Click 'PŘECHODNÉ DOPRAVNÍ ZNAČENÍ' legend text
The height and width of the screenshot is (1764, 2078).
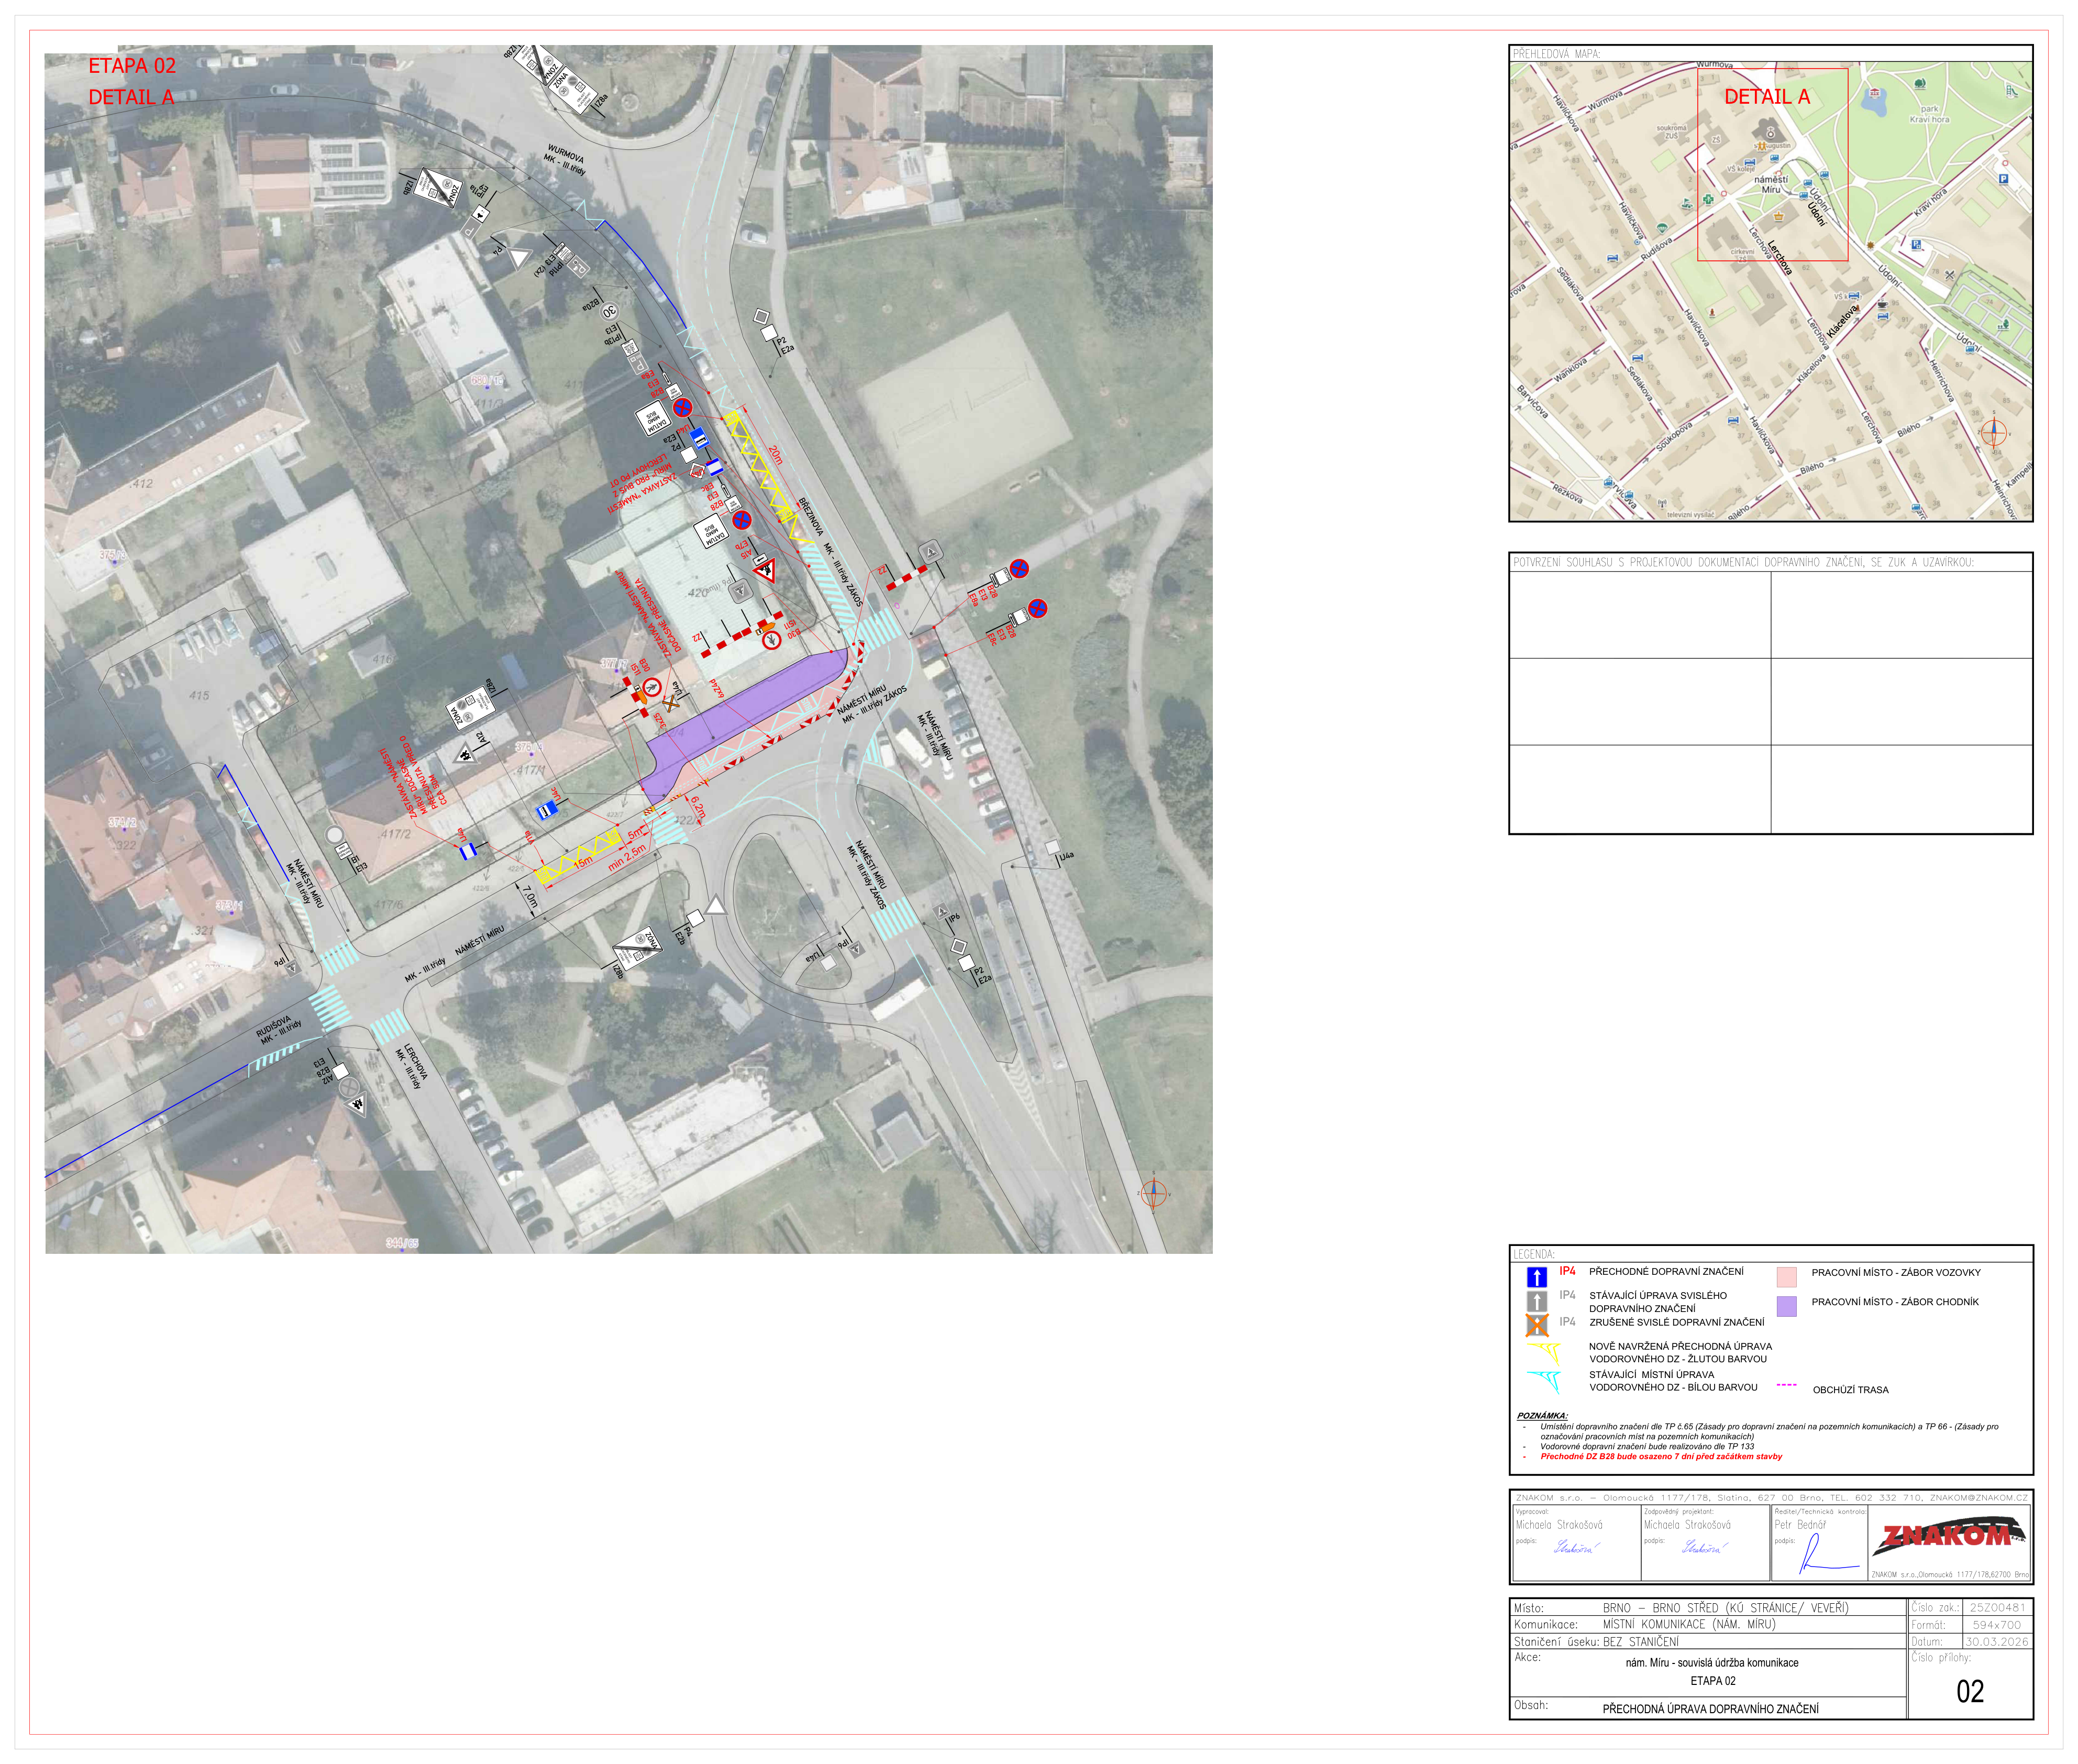[x=1666, y=1272]
